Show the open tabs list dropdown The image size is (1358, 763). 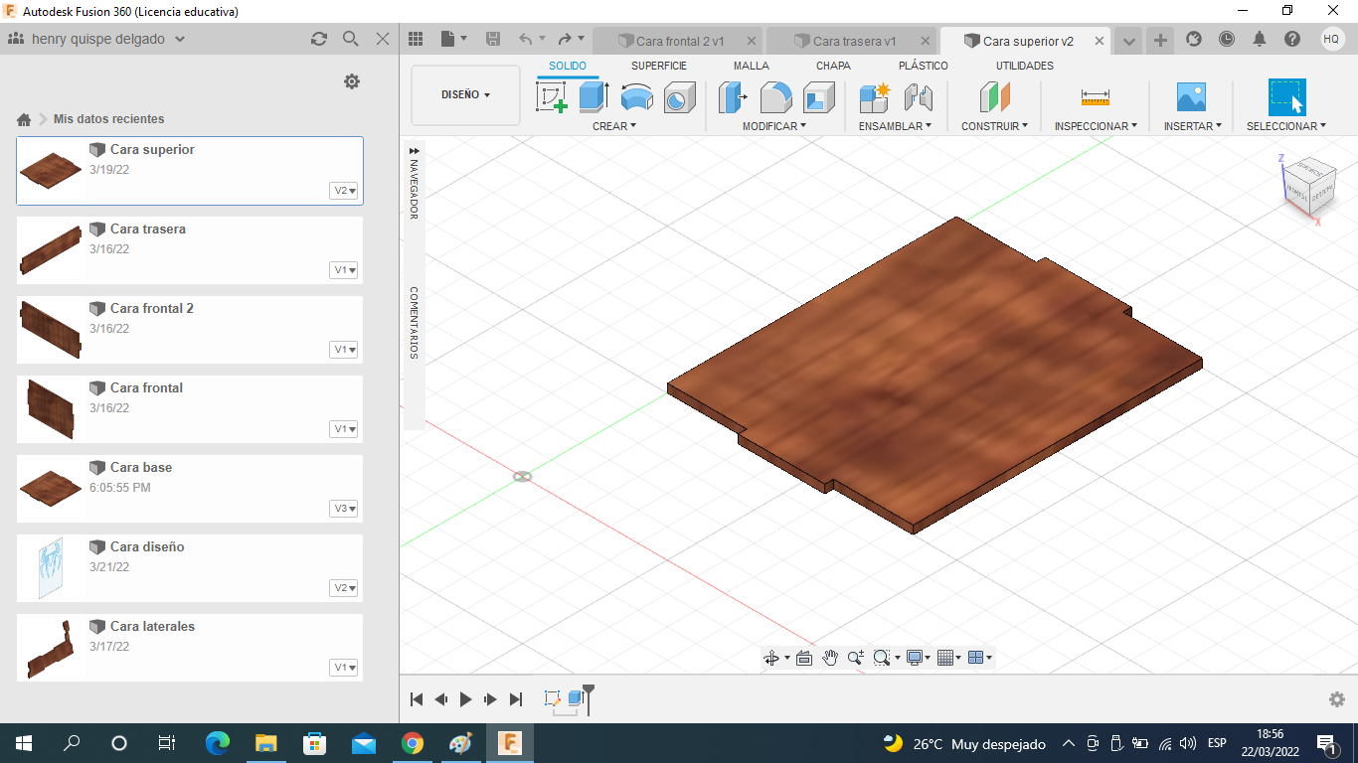pos(1128,41)
